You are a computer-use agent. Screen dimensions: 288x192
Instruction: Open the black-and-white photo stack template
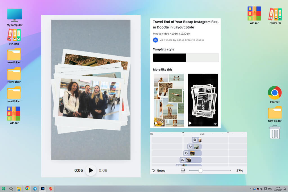(203, 100)
